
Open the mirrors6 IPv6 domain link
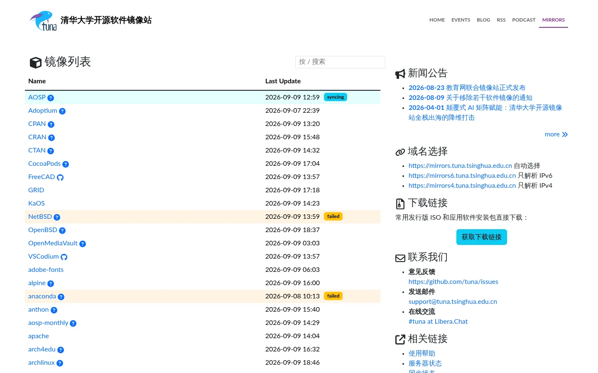462,176
